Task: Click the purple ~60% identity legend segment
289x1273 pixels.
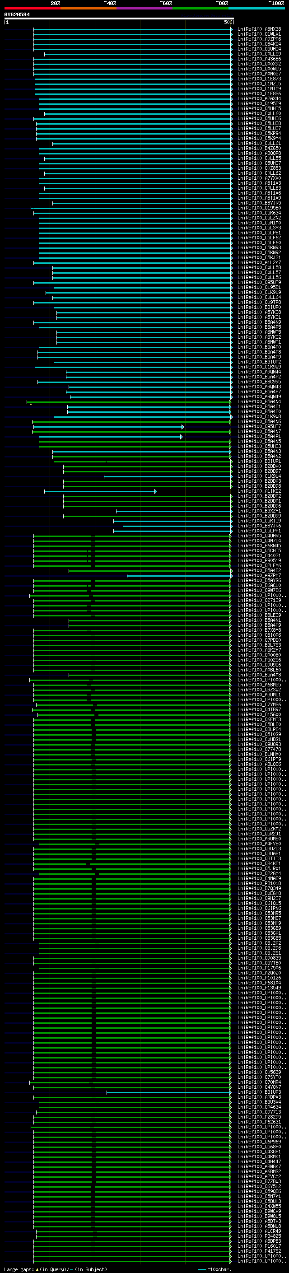Action: click(145, 8)
